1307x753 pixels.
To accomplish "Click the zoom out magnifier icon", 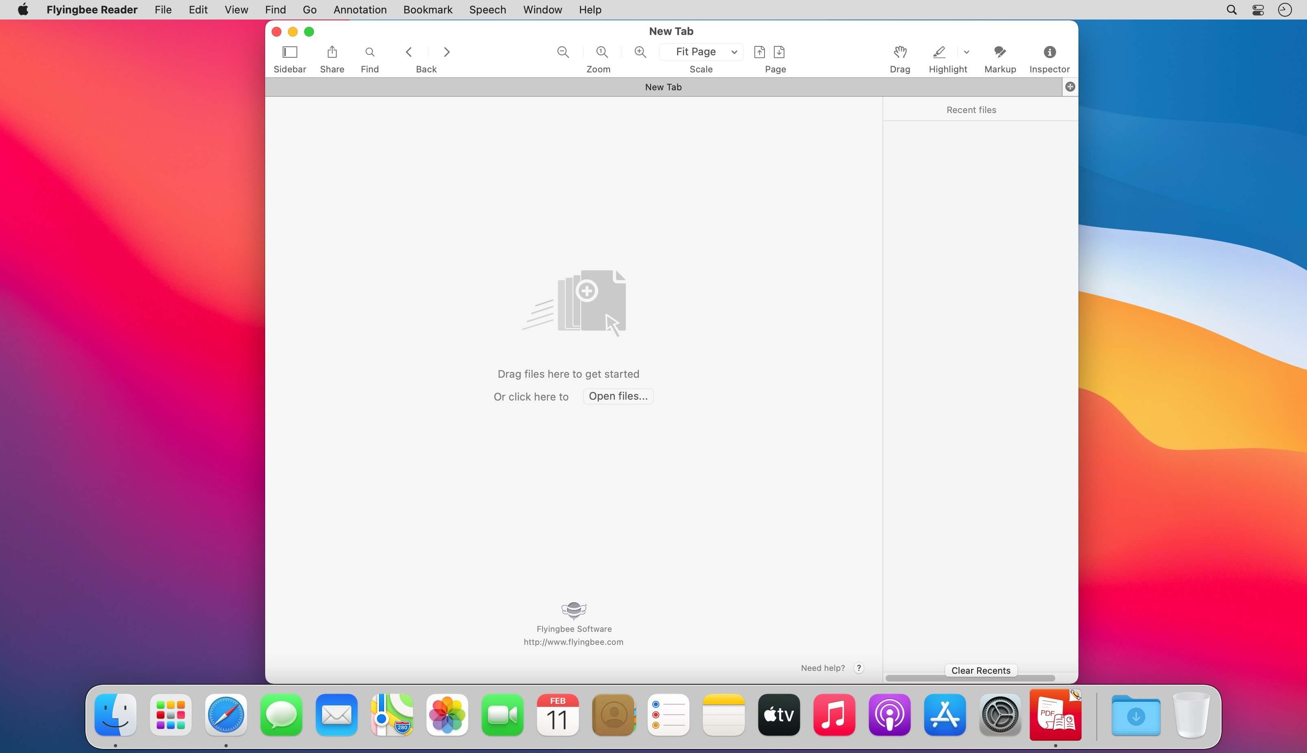I will pos(563,52).
